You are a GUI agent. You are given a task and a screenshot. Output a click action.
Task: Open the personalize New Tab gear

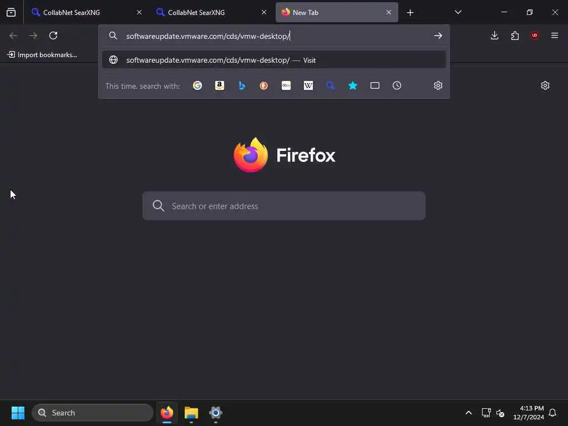(x=545, y=85)
